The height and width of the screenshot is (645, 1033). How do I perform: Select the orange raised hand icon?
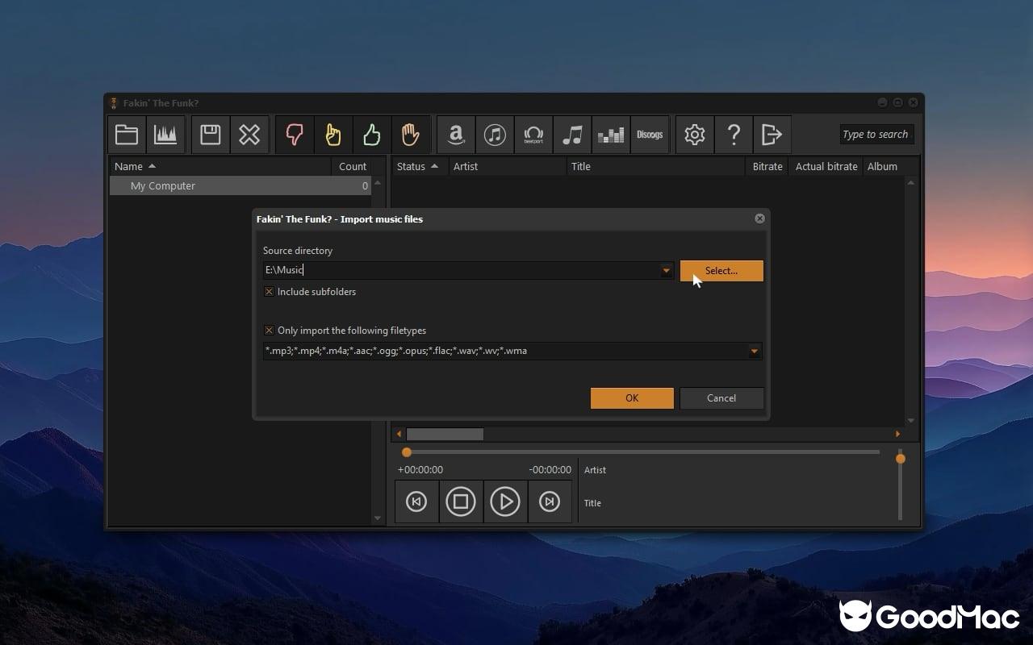pyautogui.click(x=411, y=135)
